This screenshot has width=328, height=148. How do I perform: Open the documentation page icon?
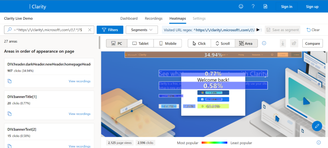tap(265, 6)
